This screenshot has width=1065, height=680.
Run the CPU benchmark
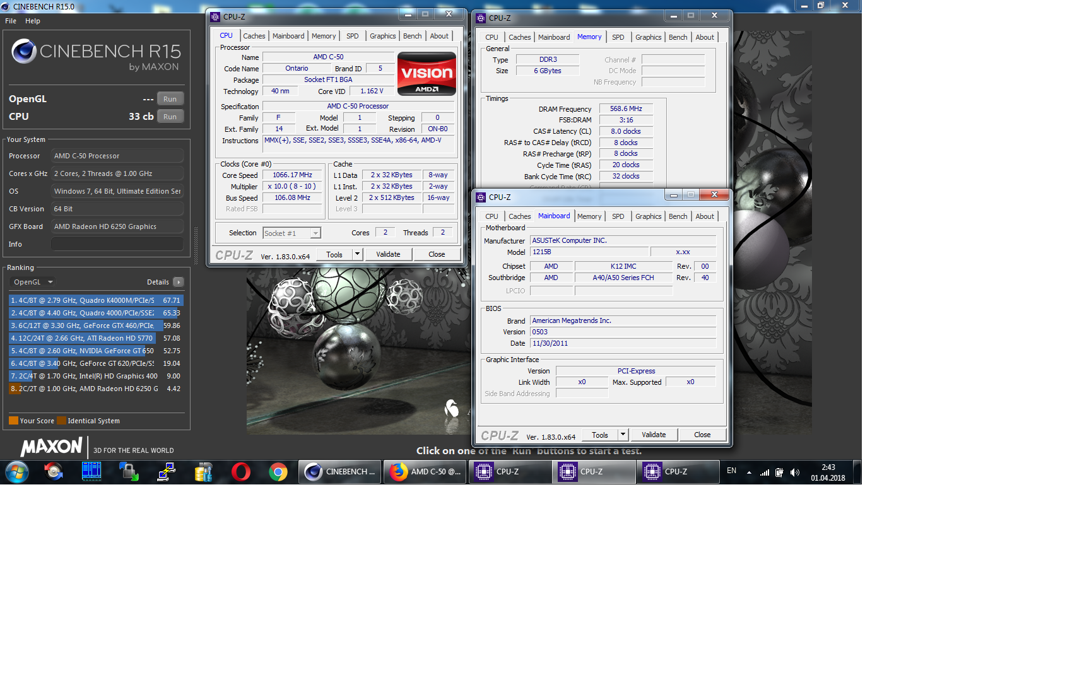tap(170, 117)
